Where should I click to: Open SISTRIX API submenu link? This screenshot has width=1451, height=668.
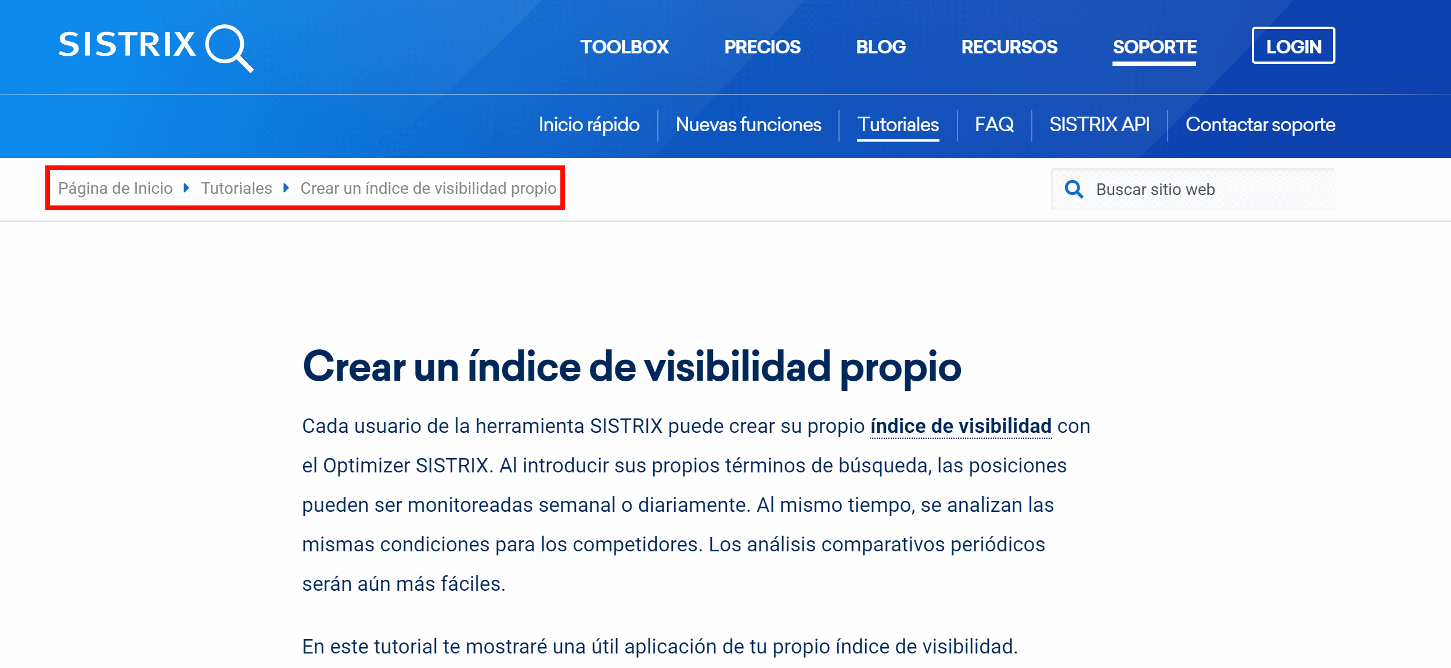[1099, 125]
